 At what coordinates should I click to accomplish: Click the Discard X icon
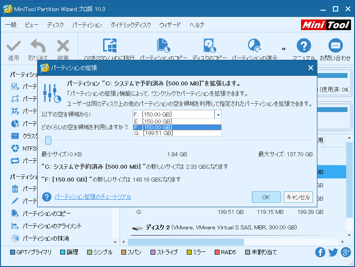pos(63,46)
